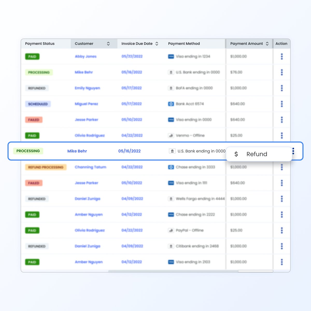Screen dimensions: 311x311
Task: Sort by Payment Amount arrows
Action: point(267,44)
